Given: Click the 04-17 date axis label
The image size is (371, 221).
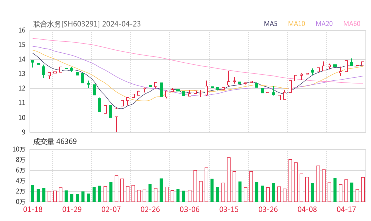Looking at the screenshot, I should pyautogui.click(x=346, y=209).
